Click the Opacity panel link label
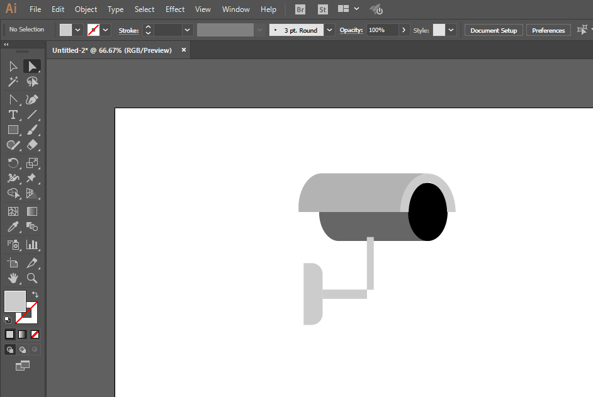 (351, 30)
